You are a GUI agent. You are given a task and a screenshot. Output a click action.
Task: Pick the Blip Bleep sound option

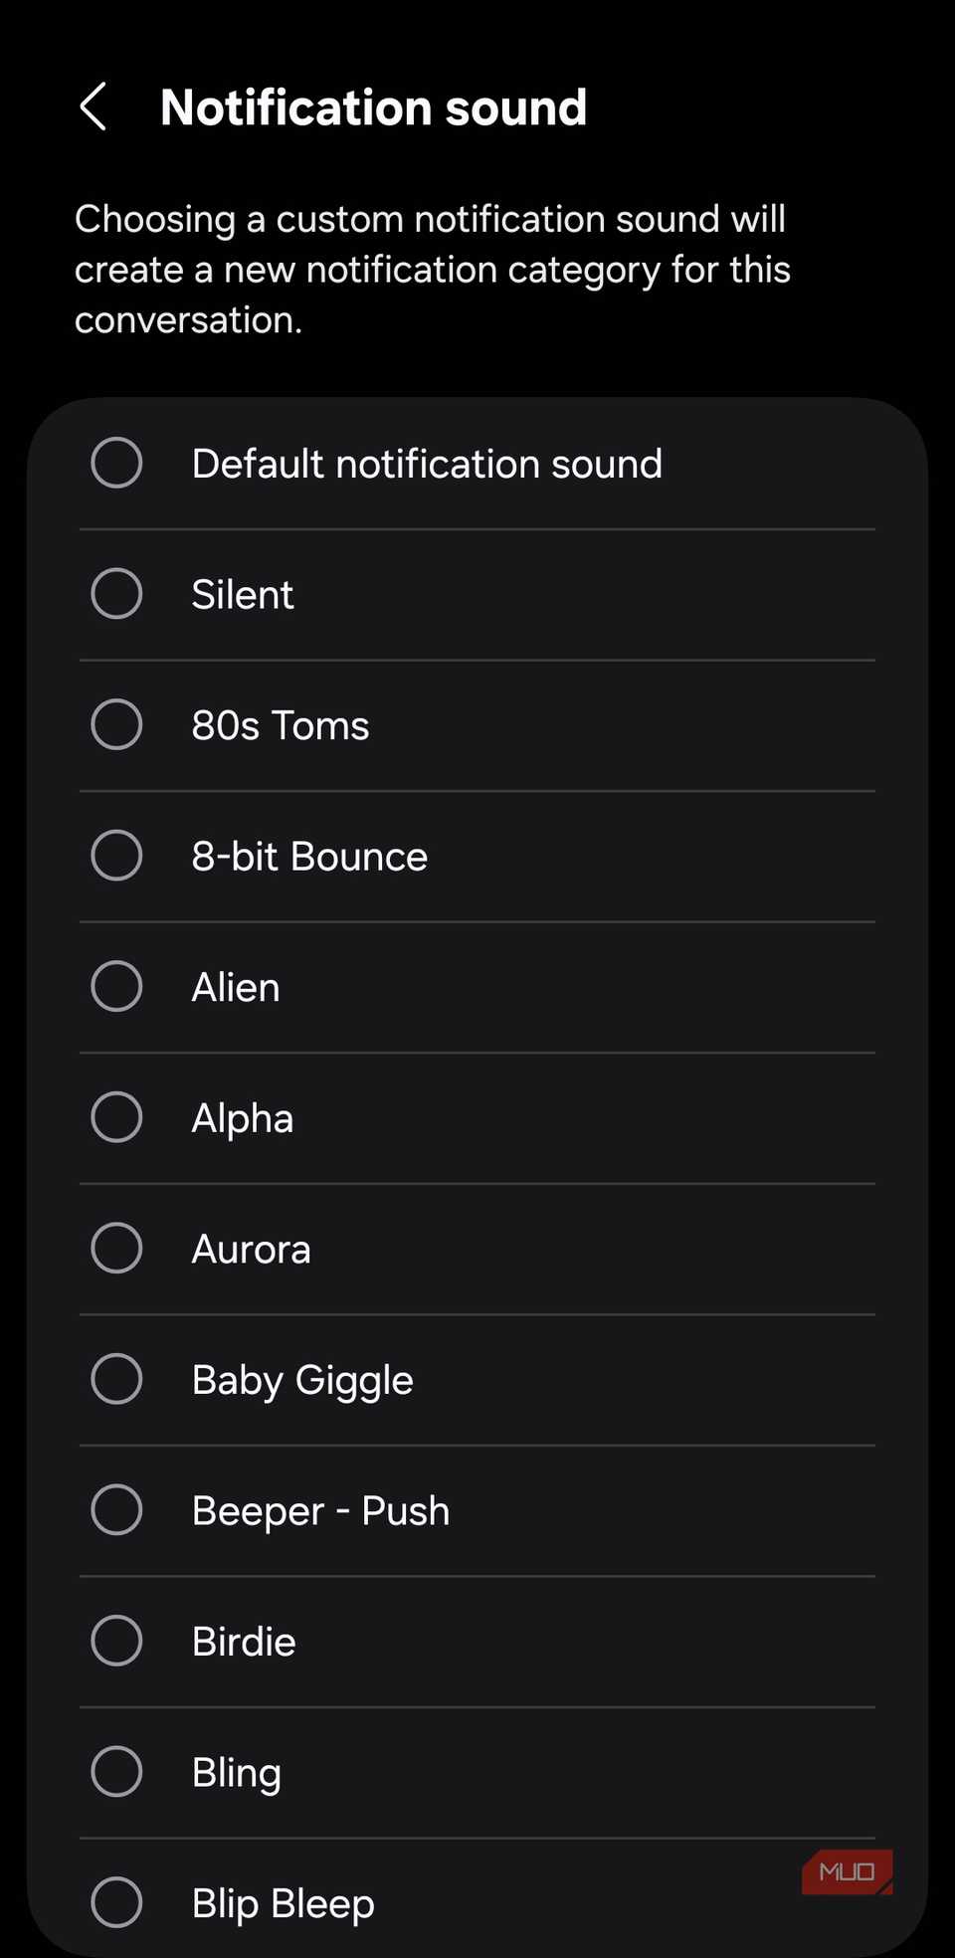point(116,1902)
